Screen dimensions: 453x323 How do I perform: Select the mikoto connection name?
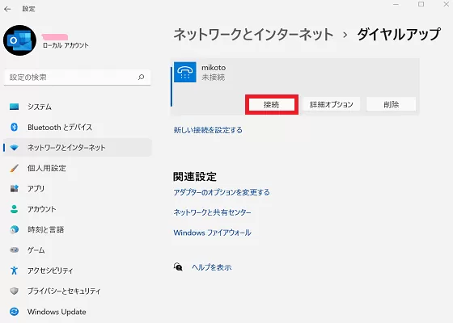[x=214, y=68]
